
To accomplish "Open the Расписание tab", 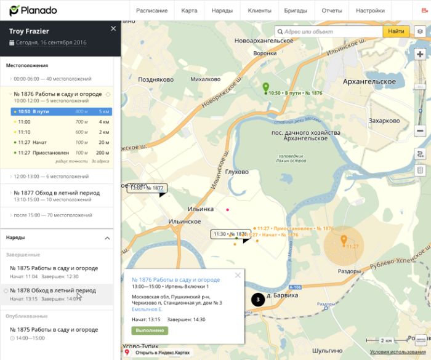I will [x=151, y=10].
